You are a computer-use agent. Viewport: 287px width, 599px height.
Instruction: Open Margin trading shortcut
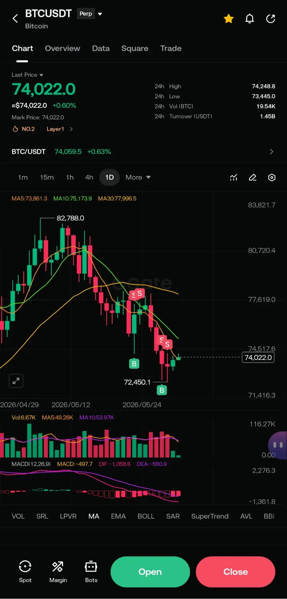(x=58, y=571)
